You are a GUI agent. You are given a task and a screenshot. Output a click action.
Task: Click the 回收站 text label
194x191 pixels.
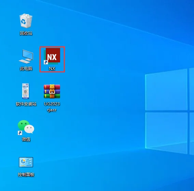tap(26, 33)
